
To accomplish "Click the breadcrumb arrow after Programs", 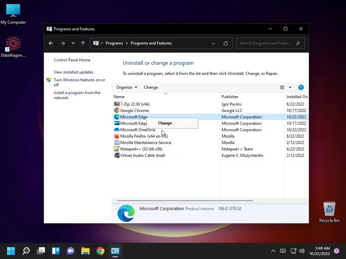I will [x=127, y=44].
